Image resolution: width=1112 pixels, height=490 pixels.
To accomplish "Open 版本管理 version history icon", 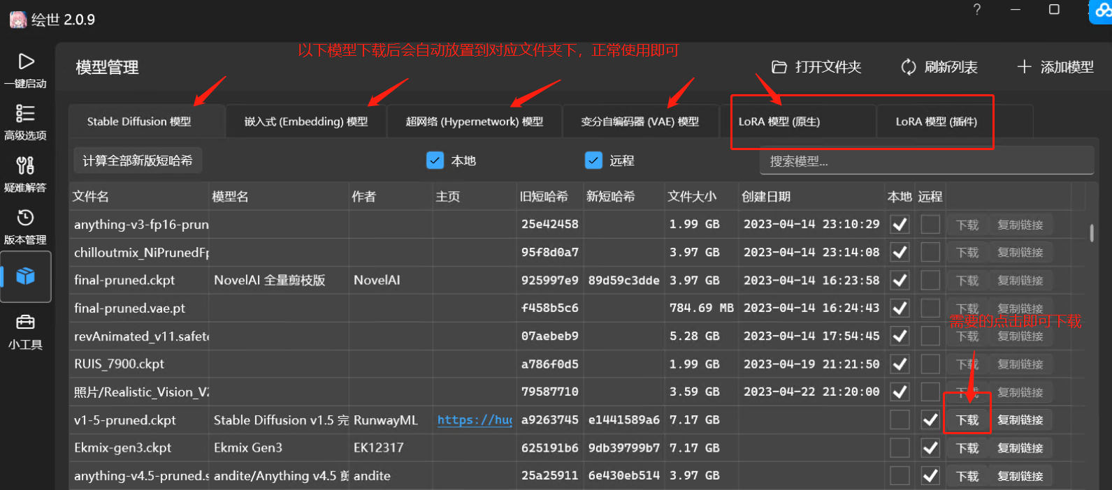I will (x=25, y=218).
